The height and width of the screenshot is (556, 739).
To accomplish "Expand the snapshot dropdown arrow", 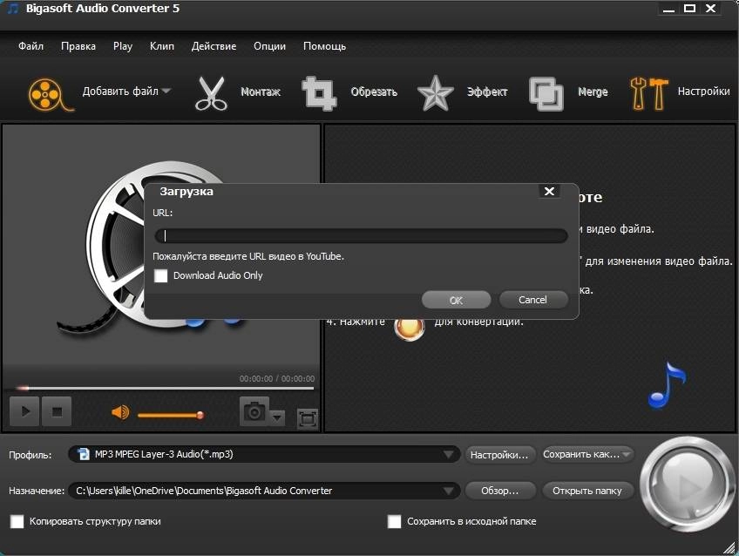I will point(278,417).
